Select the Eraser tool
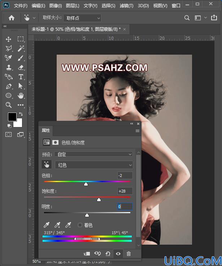222x266 pixels. [x=21, y=68]
